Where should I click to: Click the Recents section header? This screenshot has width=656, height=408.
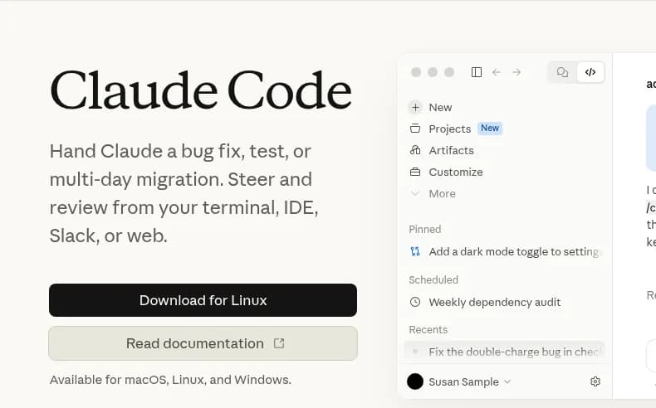pyautogui.click(x=428, y=329)
